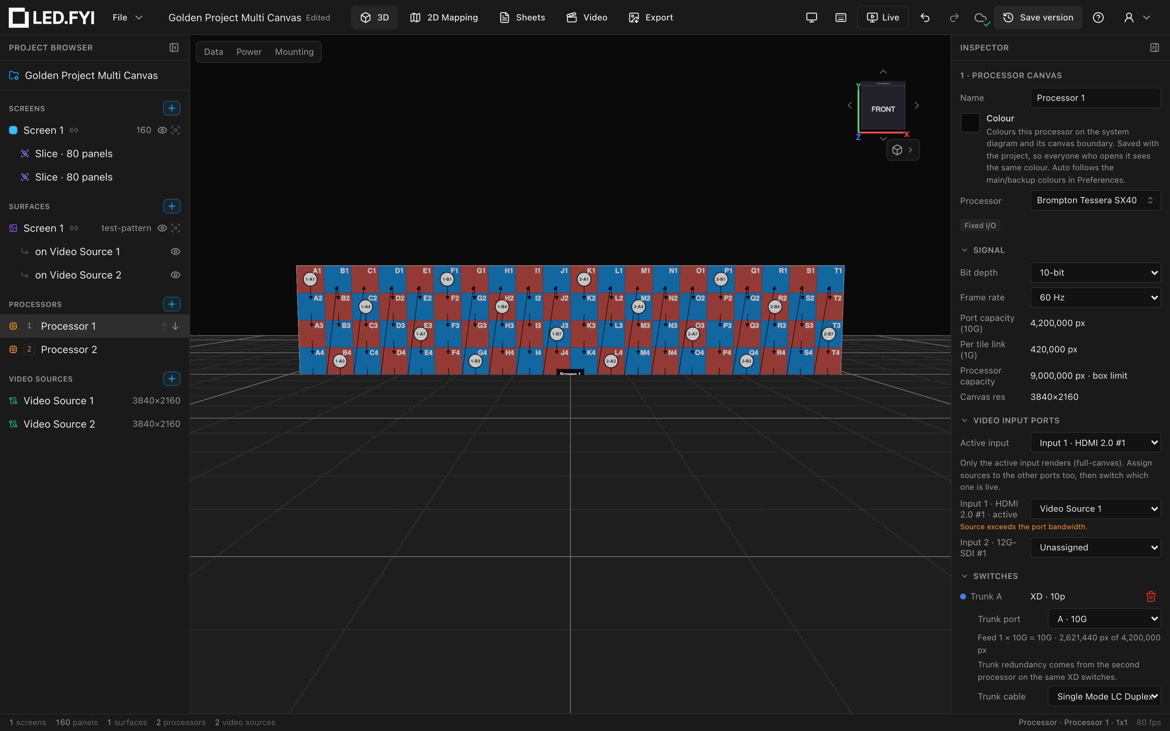
Task: Add a new processor with plus icon
Action: pyautogui.click(x=171, y=304)
